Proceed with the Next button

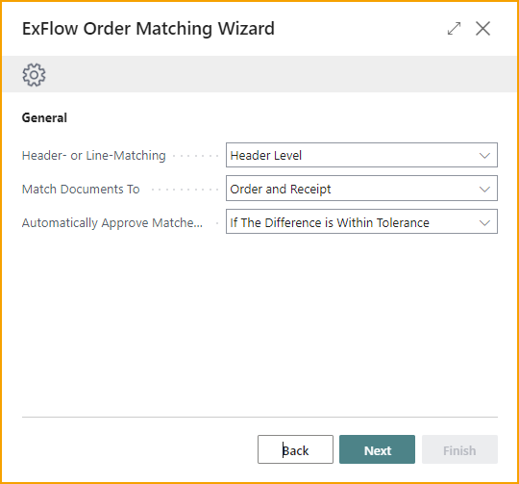[377, 449]
